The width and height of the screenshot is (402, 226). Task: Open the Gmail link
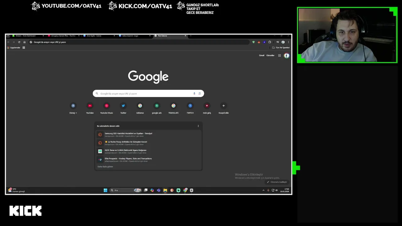262,56
